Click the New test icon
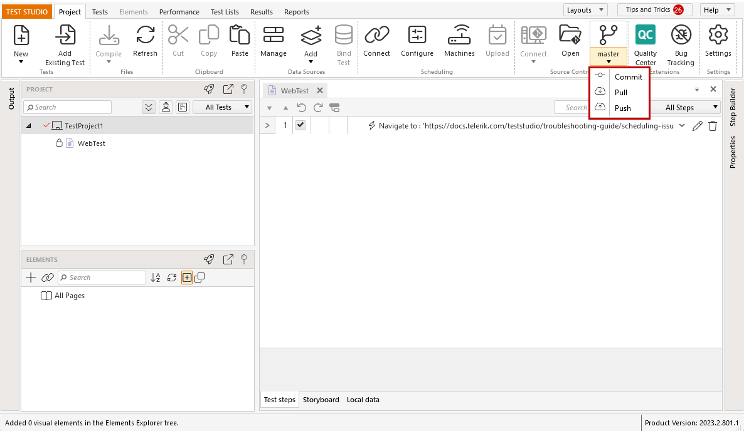744x431 pixels. click(x=21, y=35)
